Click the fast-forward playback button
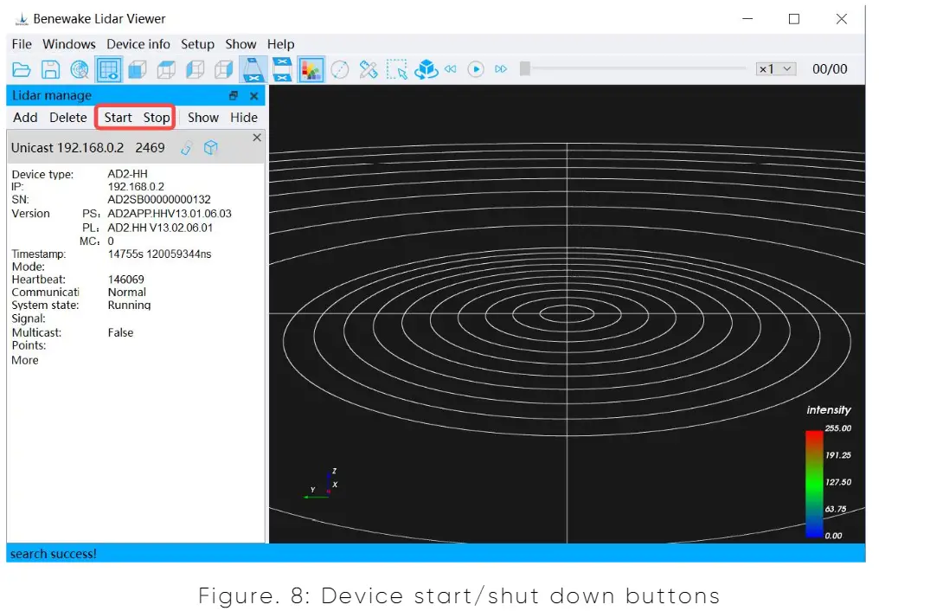The height and width of the screenshot is (611, 930). [x=501, y=69]
